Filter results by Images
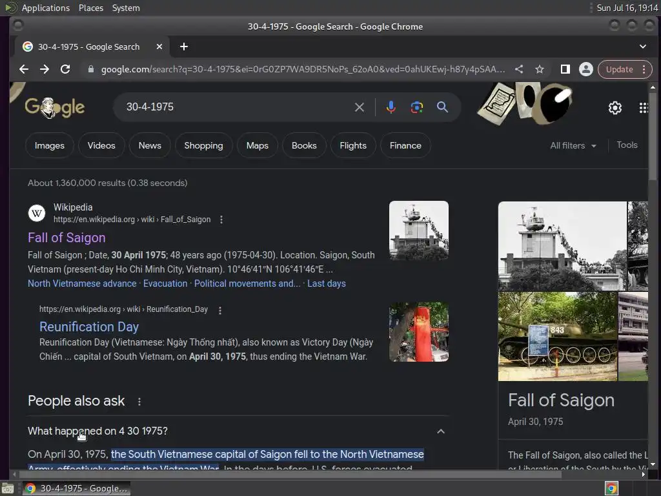 tap(49, 145)
